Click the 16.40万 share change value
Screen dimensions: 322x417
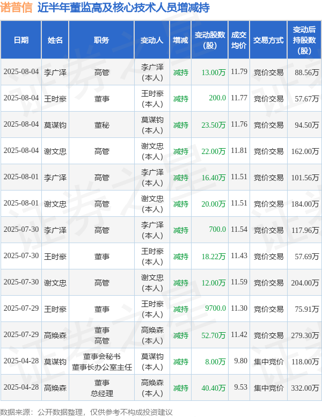(x=214, y=178)
